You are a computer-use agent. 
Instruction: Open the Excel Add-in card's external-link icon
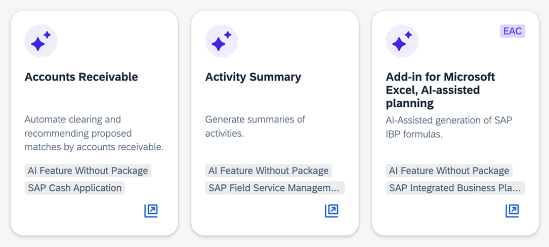[x=512, y=211]
